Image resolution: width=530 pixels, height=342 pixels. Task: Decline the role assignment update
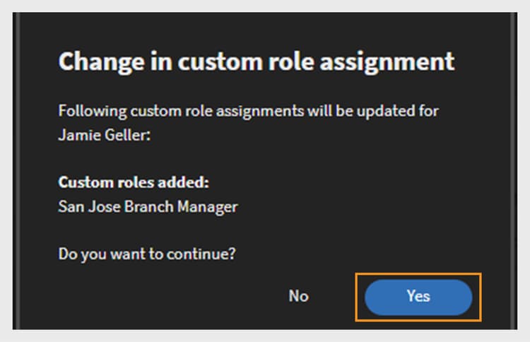(x=299, y=296)
